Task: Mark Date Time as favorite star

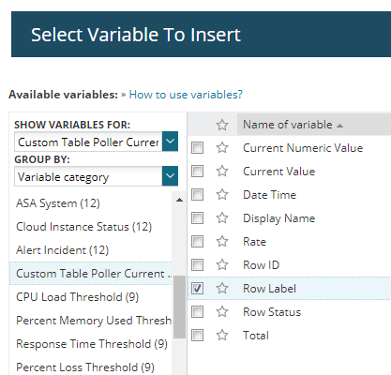Action: pyautogui.click(x=222, y=194)
